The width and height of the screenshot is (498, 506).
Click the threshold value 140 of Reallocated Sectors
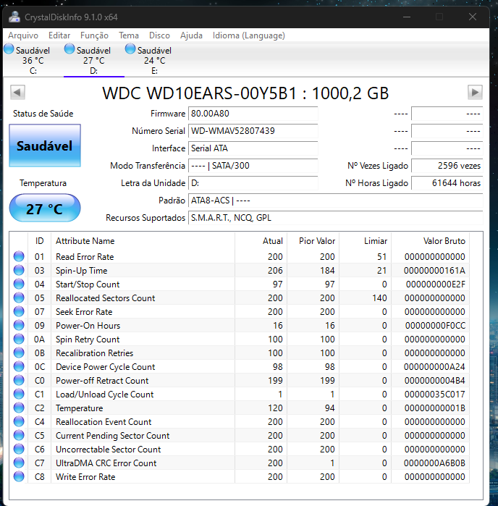(x=379, y=298)
